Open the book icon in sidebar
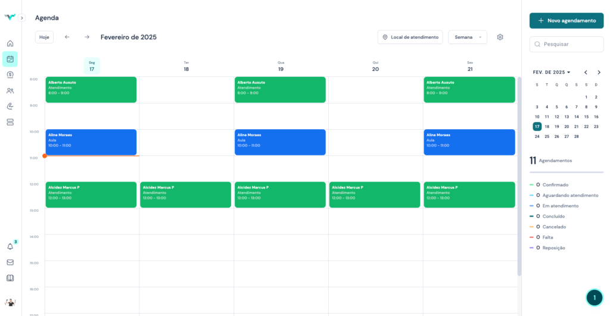 click(x=10, y=278)
